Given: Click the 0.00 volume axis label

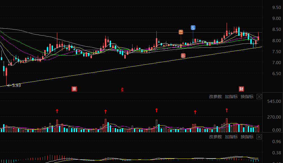Looking at the screenshot, I should [277, 130].
